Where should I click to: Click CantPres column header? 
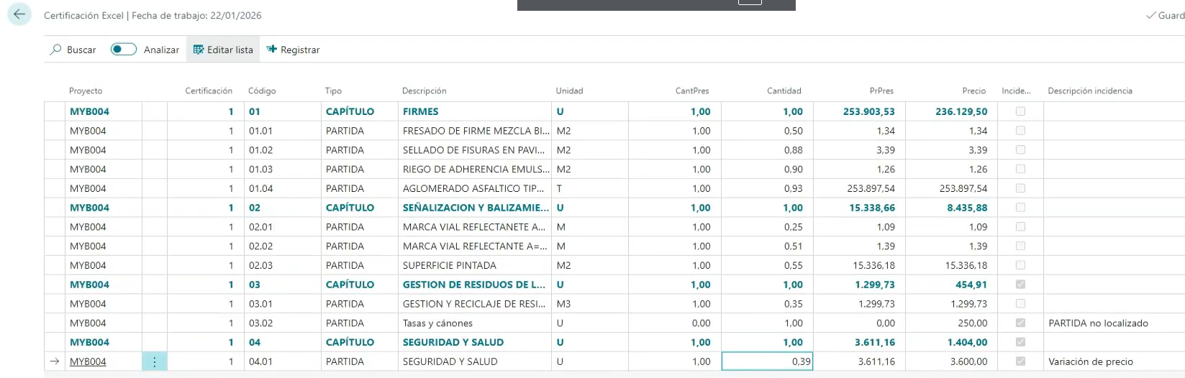(692, 91)
